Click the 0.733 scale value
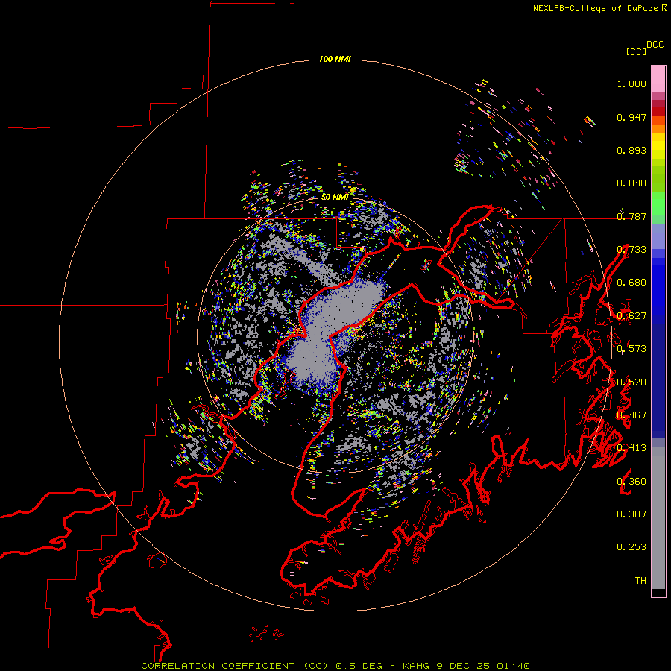Image resolution: width=671 pixels, height=671 pixels. pyautogui.click(x=631, y=250)
